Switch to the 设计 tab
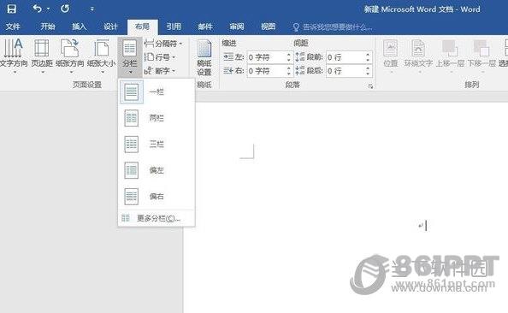508x313 pixels. (x=110, y=27)
